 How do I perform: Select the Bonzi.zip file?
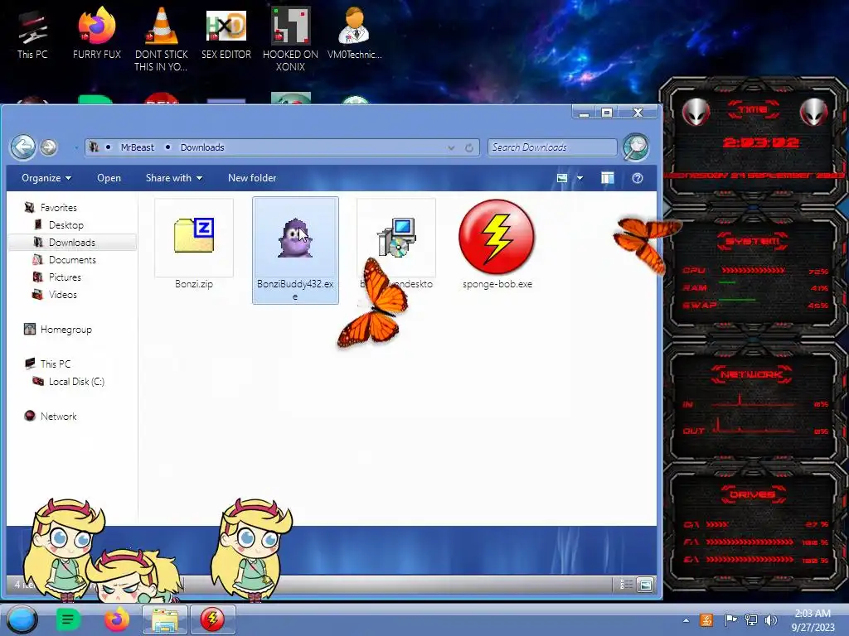click(194, 244)
